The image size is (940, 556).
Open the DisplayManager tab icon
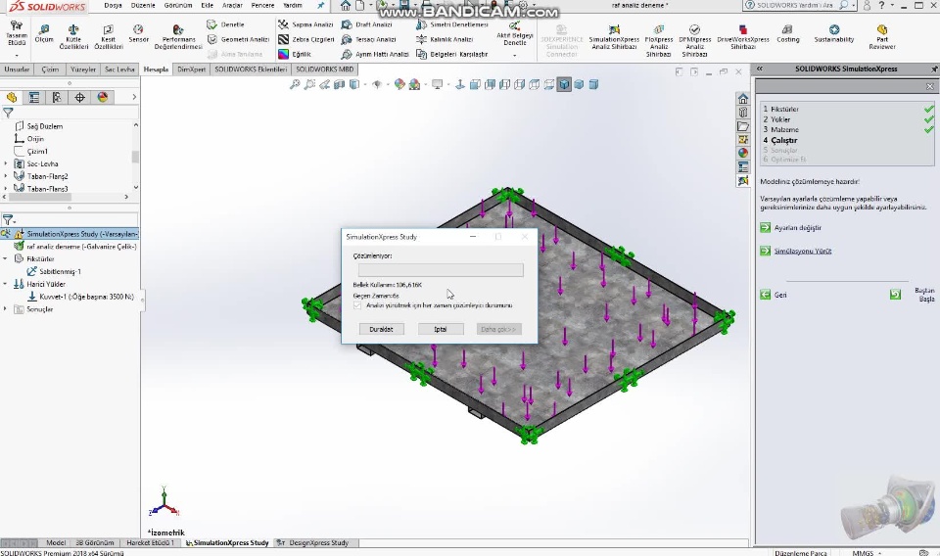[x=103, y=97]
